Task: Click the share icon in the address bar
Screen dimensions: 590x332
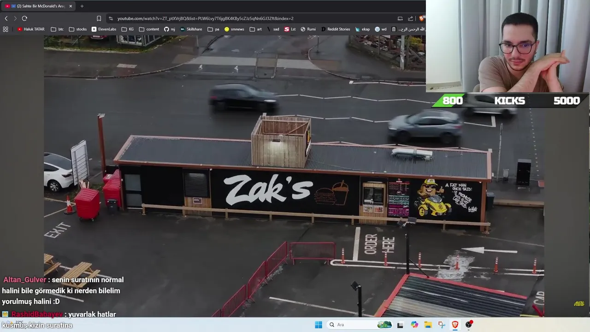Action: 410,18
